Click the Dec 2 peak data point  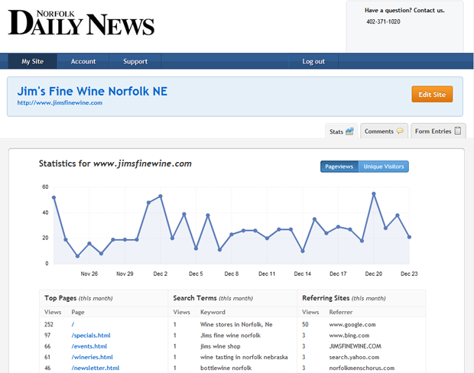tap(161, 196)
